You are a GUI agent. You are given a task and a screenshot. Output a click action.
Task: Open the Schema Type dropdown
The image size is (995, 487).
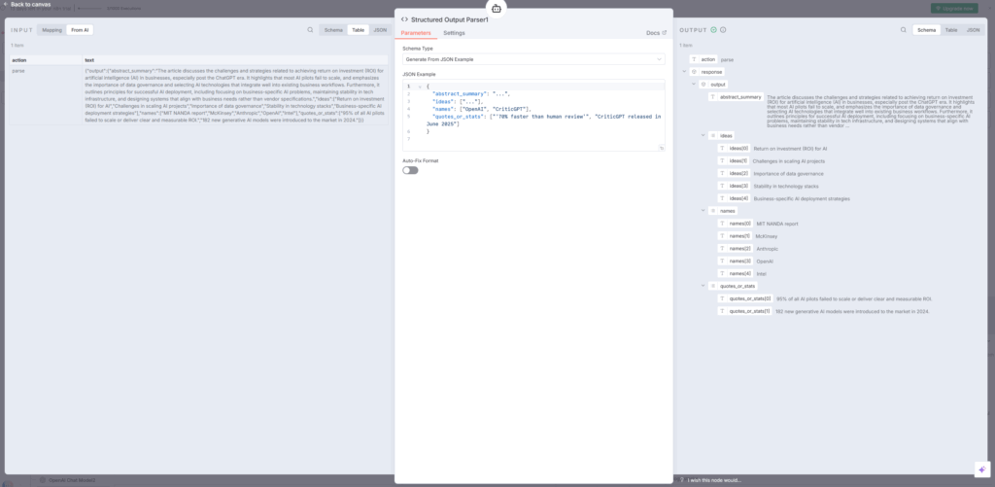[532, 59]
